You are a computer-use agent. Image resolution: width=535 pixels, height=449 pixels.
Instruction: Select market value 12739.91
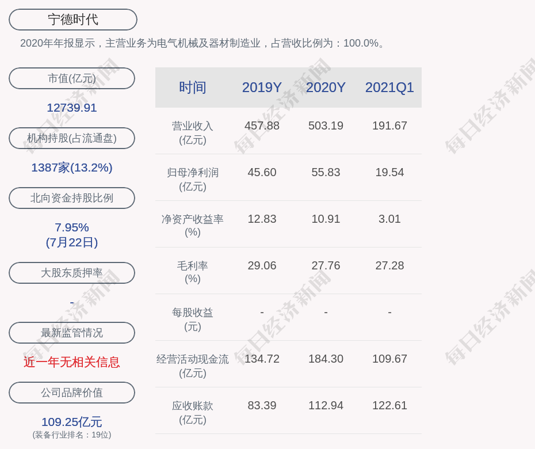(x=72, y=108)
